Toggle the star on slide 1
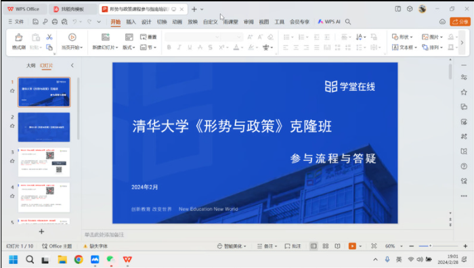Image resolution: width=474 pixels, height=268 pixels. [x=12, y=91]
